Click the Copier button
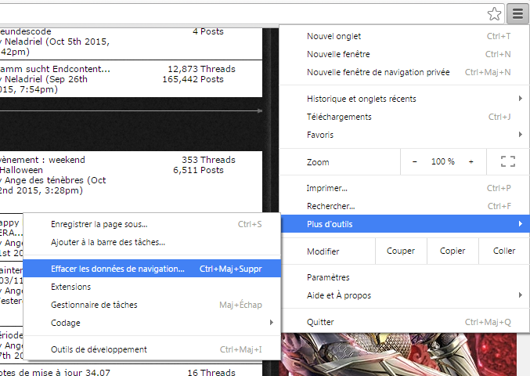The image size is (530, 376). pos(452,251)
